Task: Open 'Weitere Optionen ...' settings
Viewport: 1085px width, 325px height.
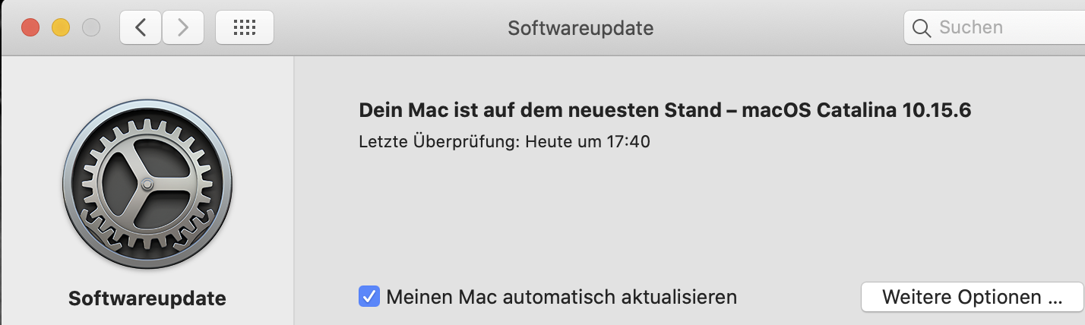Action: pos(972,296)
